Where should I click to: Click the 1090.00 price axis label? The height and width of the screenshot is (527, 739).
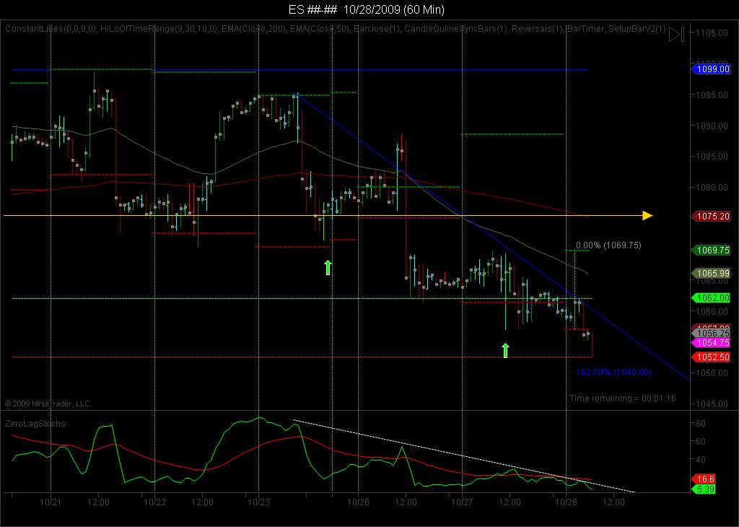[x=712, y=126]
